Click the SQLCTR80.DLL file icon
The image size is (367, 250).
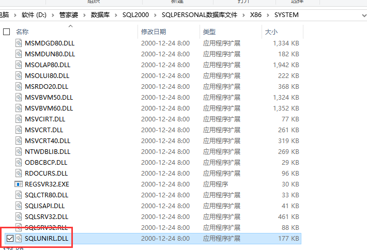point(19,195)
